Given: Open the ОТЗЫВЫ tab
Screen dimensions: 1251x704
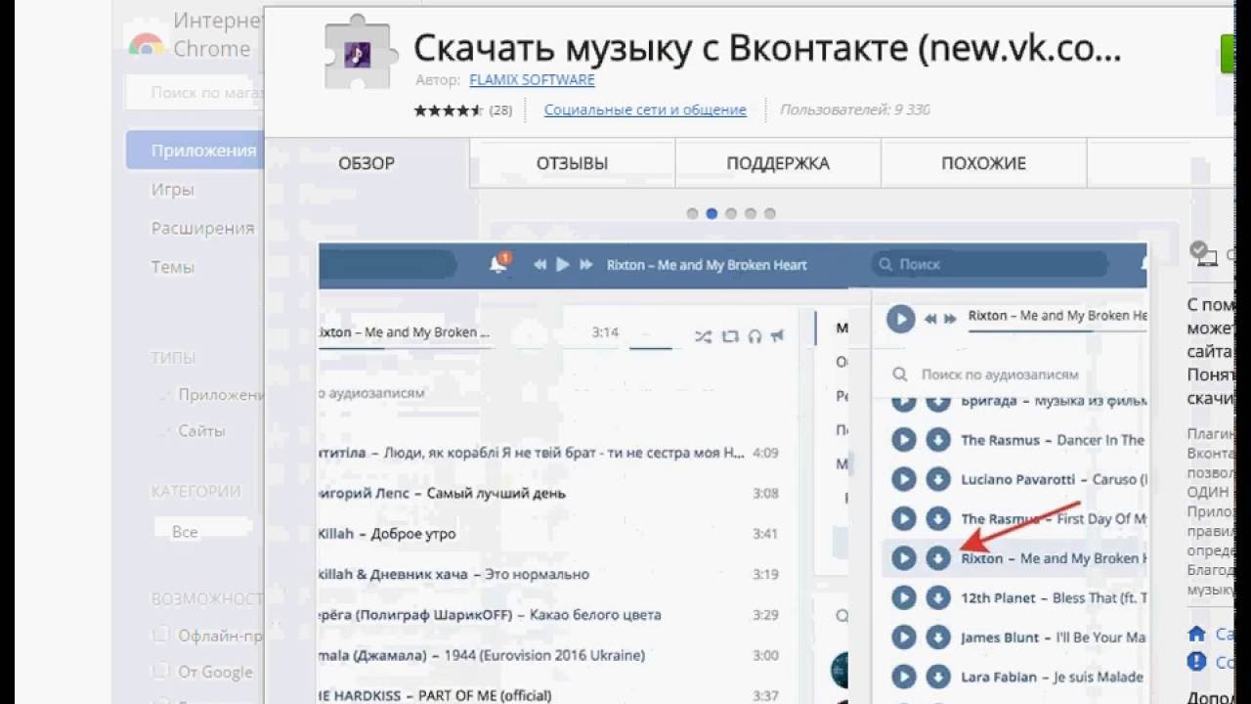Looking at the screenshot, I should [572, 163].
